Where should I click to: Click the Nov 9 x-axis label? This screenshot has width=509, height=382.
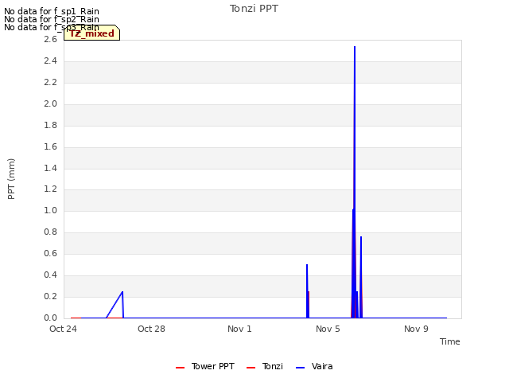416,329
